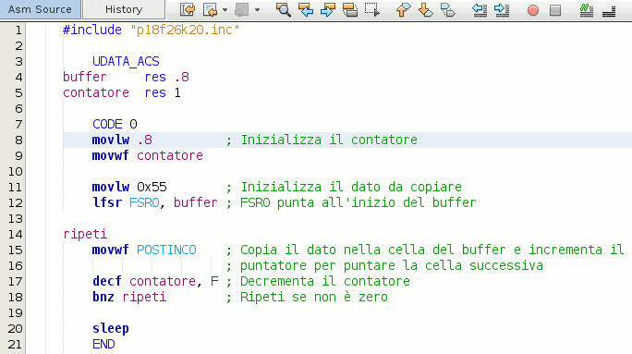Viewport: 632px width, 354px height.
Task: Click line number 21 in gutter
Action: point(15,345)
